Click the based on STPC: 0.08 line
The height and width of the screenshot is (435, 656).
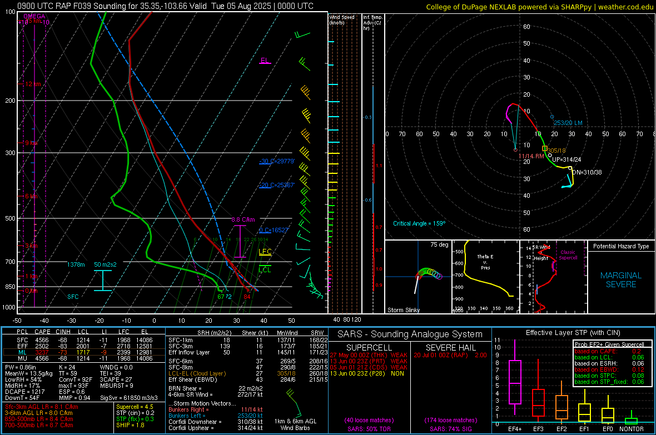click(x=609, y=376)
